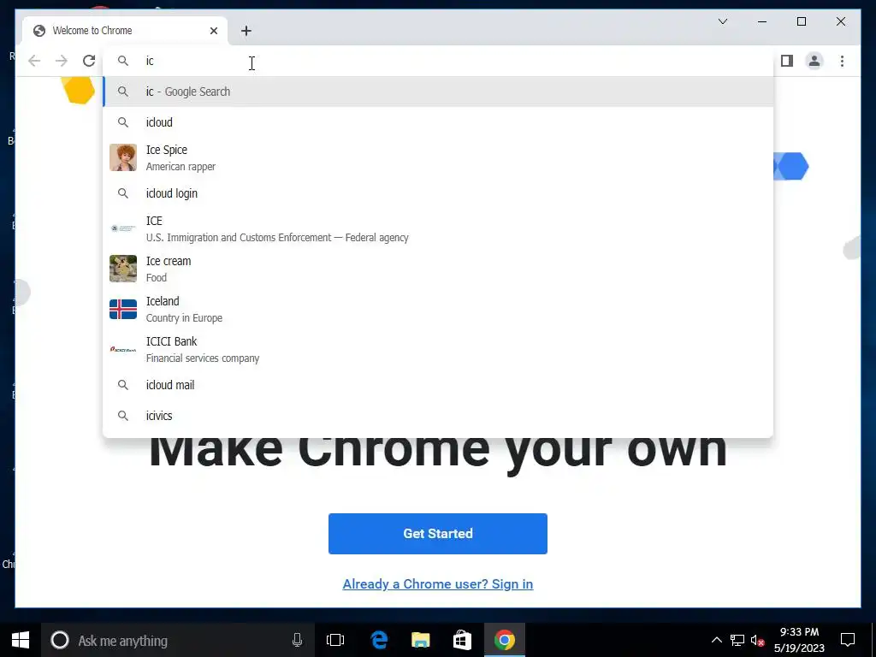Screen dimensions: 876x657
Task: Click the Cortana microphone icon
Action: pyautogui.click(x=297, y=640)
